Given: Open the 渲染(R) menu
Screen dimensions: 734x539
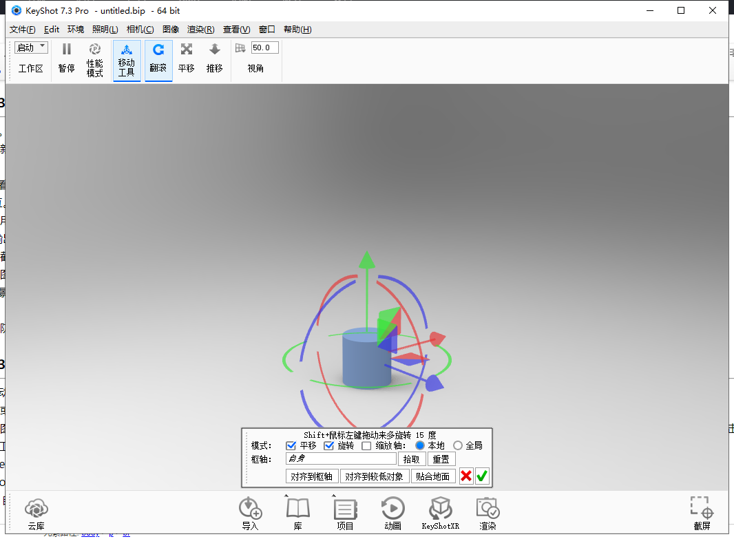Looking at the screenshot, I should click(201, 30).
